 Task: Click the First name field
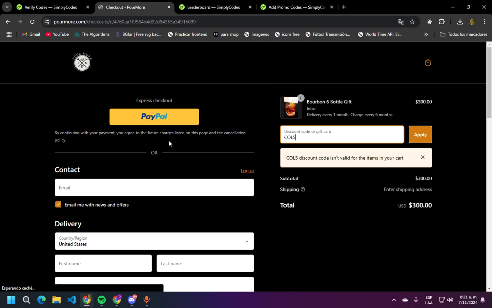pos(103,263)
